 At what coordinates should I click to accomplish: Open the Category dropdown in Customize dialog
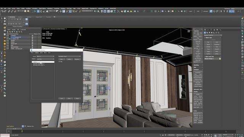click(45, 59)
